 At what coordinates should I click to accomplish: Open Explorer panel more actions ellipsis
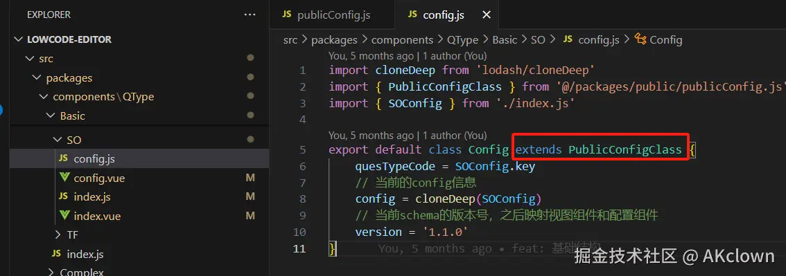click(x=250, y=15)
